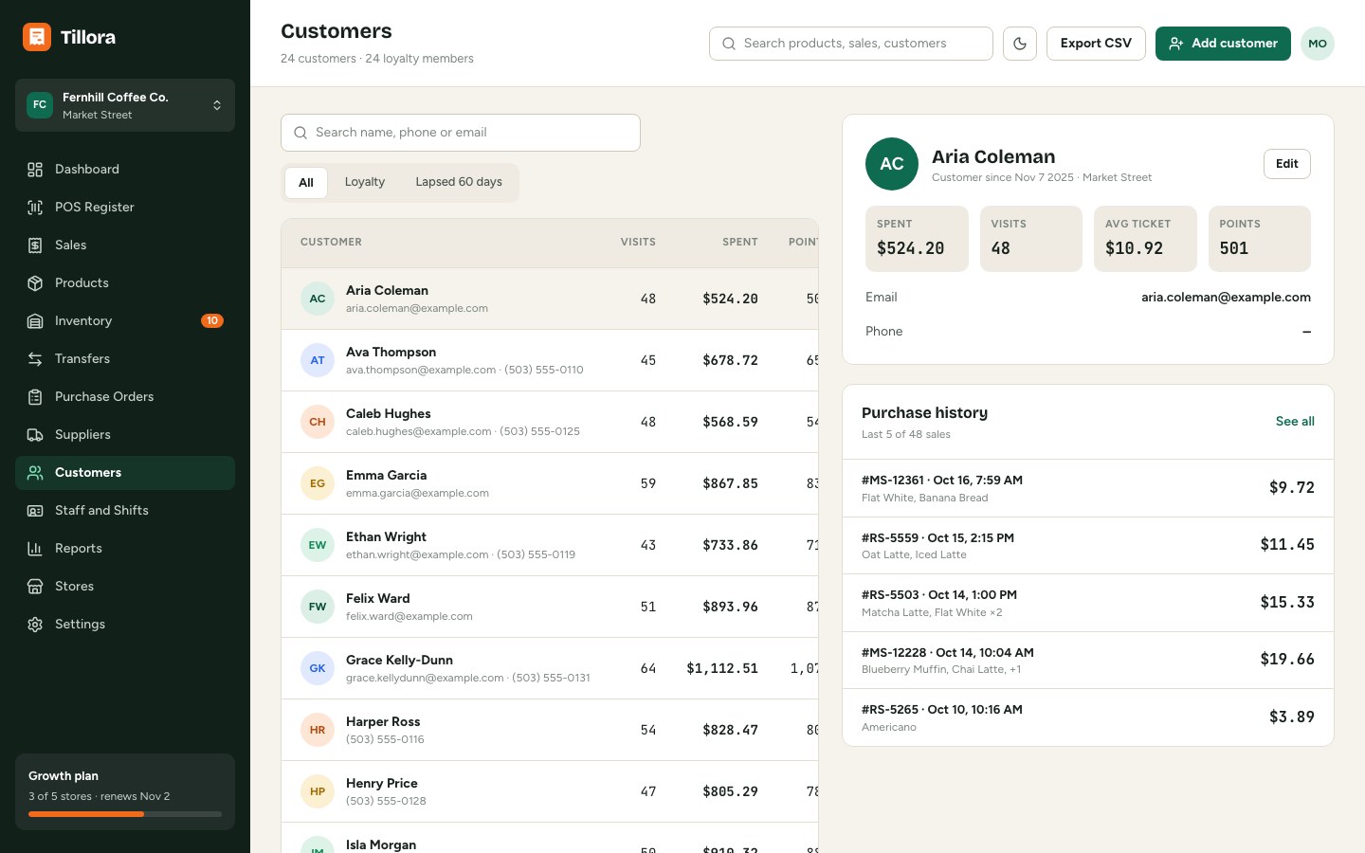
Task: Switch to the Loyalty tab
Action: pyautogui.click(x=365, y=183)
